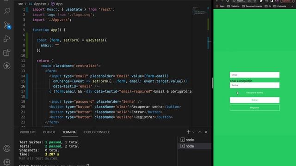Create a new terminal with plus icon

click(x=188, y=132)
